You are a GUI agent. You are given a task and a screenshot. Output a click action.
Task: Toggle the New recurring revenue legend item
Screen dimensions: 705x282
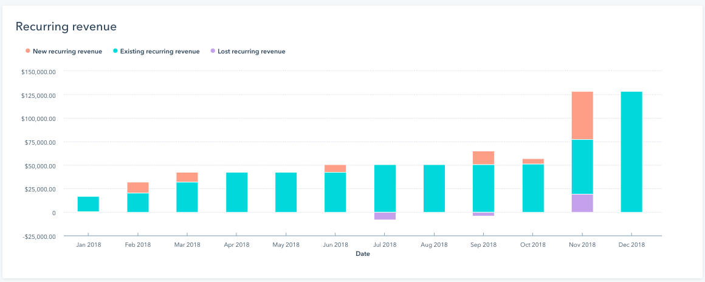pyautogui.click(x=67, y=52)
